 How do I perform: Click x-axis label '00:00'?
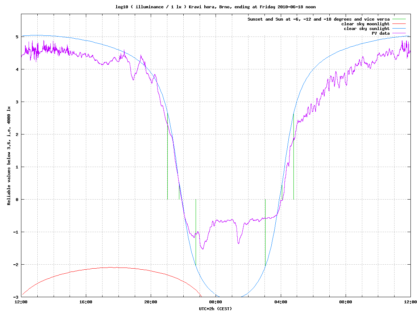[x=216, y=302]
